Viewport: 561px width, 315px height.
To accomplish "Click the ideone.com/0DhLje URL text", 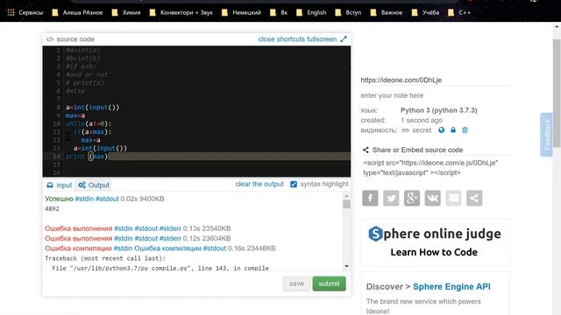I will [x=401, y=80].
